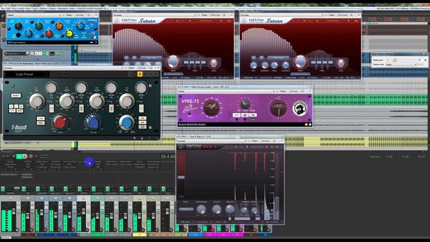The width and height of the screenshot is (430, 242).
Task: Click the Mix knob in right Saturn
Action: pos(254,65)
